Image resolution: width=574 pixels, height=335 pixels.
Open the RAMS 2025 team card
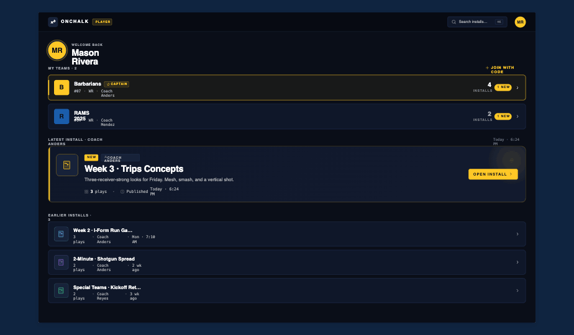point(286,117)
